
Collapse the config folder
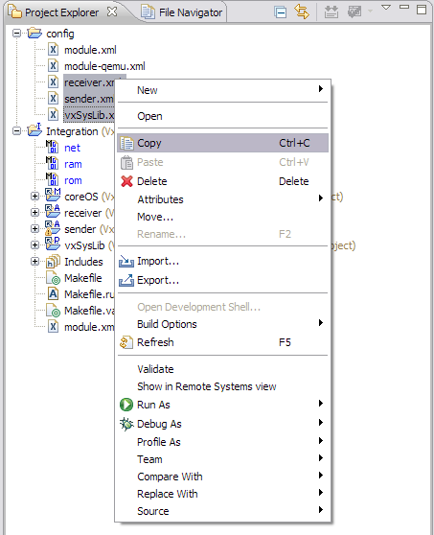tap(16, 34)
